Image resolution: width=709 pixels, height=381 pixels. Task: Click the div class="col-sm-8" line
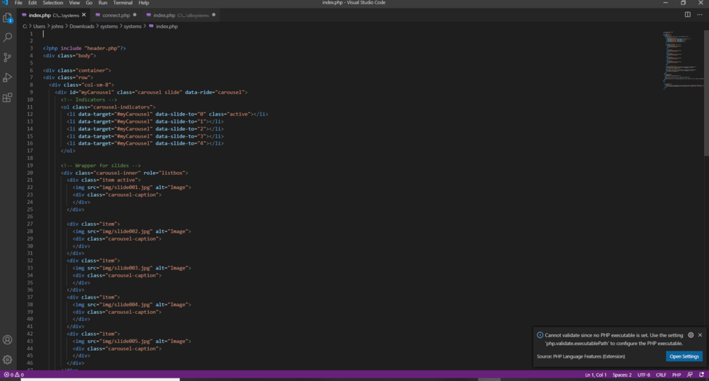click(x=82, y=85)
